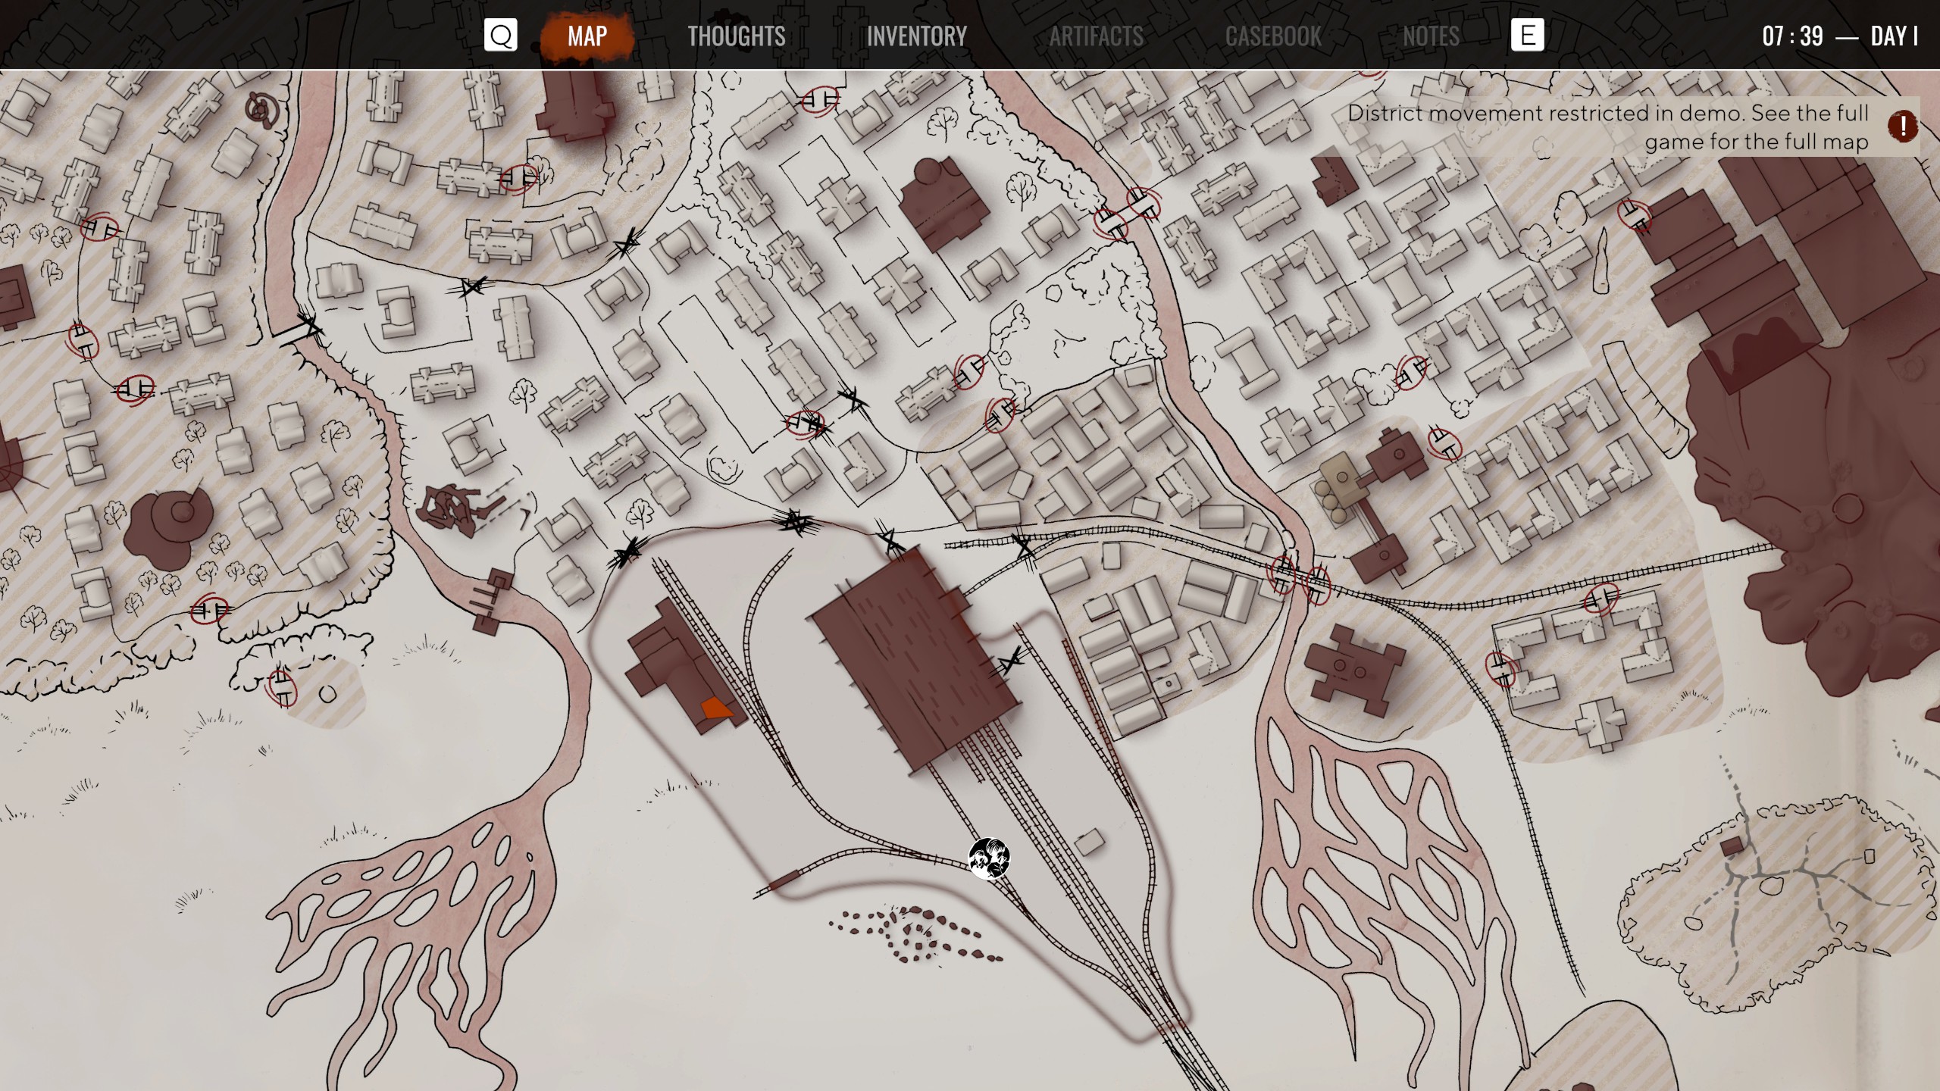
Task: Go to the CASEBOOK tab
Action: pyautogui.click(x=1273, y=36)
